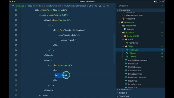Open the source control changes icon
This screenshot has height=98, width=174.
click(x=100, y=6)
